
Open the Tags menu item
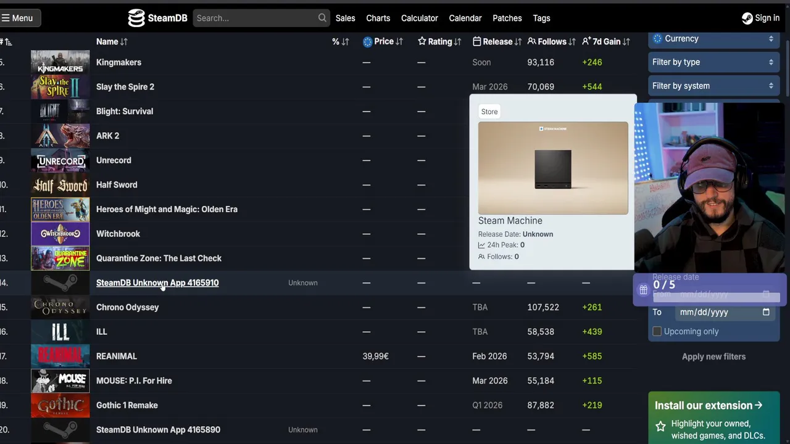(541, 18)
